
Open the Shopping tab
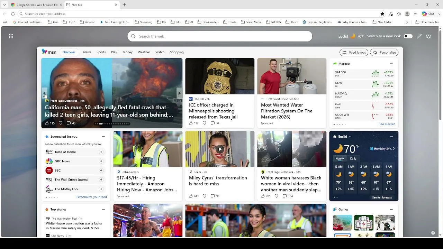pyautogui.click(x=177, y=52)
